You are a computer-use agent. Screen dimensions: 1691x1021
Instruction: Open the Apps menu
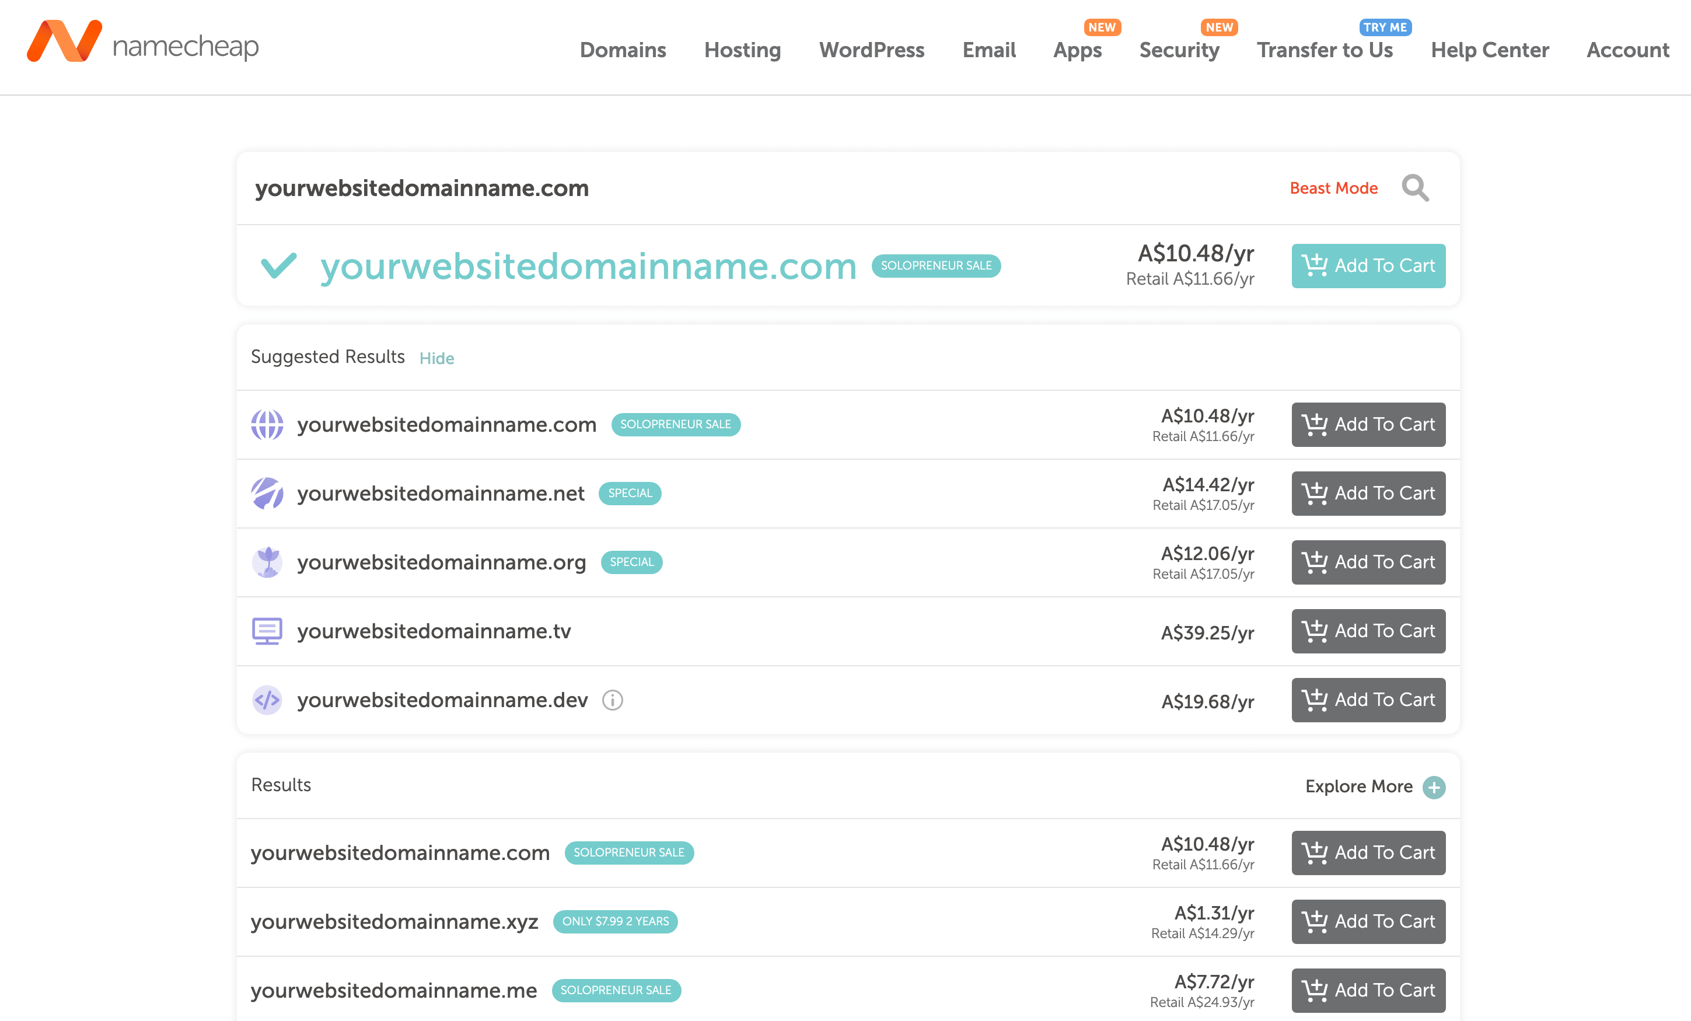1078,50
